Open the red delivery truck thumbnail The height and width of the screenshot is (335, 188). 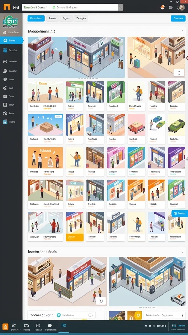tap(136, 129)
